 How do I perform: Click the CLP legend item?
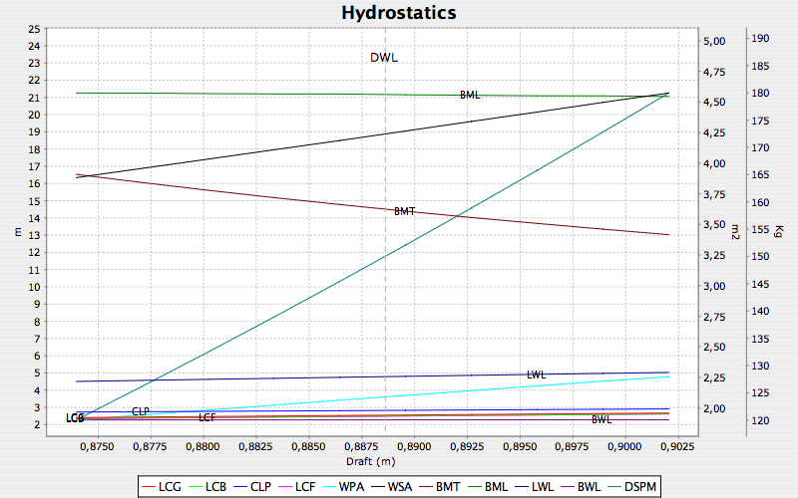pyautogui.click(x=263, y=484)
